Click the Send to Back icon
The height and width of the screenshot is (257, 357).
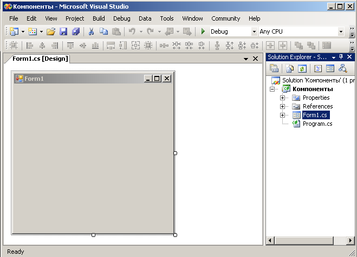point(311,46)
